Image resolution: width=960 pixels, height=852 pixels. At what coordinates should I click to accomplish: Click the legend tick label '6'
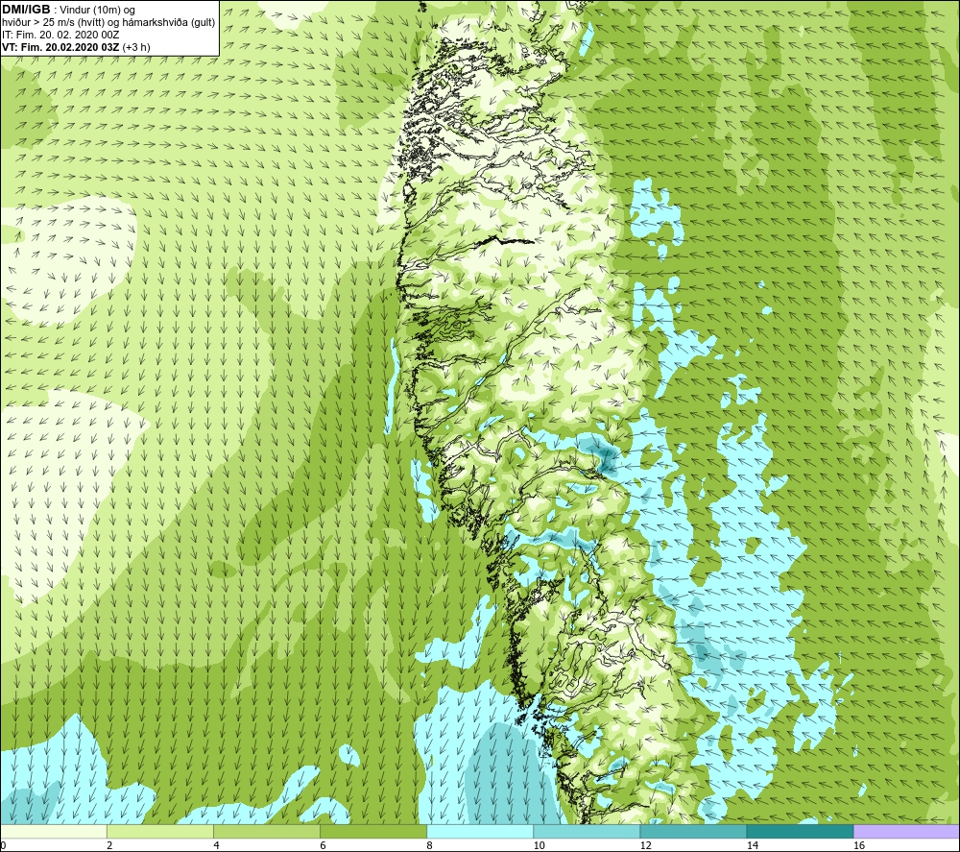point(323,846)
